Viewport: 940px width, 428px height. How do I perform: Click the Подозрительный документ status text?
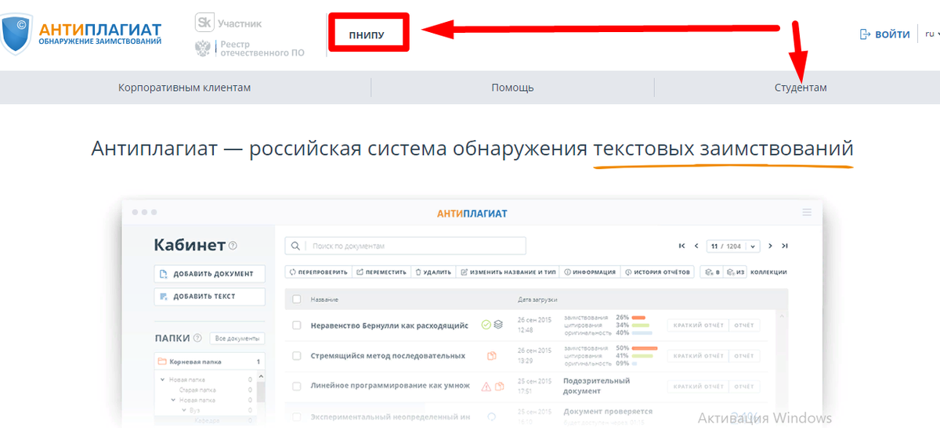pos(596,386)
